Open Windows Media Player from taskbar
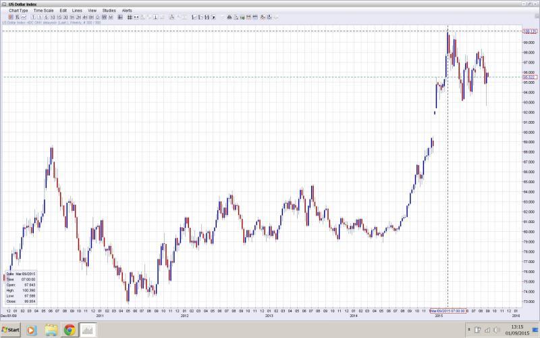Viewport: 540px width, 338px height. coord(31,330)
